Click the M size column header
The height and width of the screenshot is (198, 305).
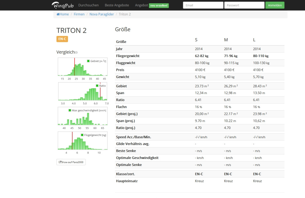point(226,40)
